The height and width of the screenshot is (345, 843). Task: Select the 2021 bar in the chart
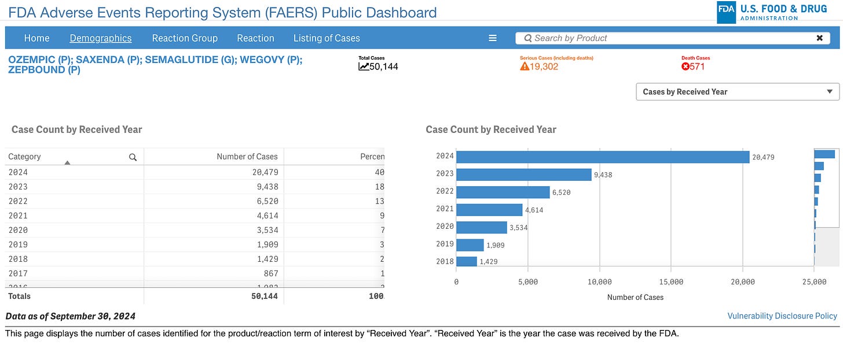tap(489, 210)
